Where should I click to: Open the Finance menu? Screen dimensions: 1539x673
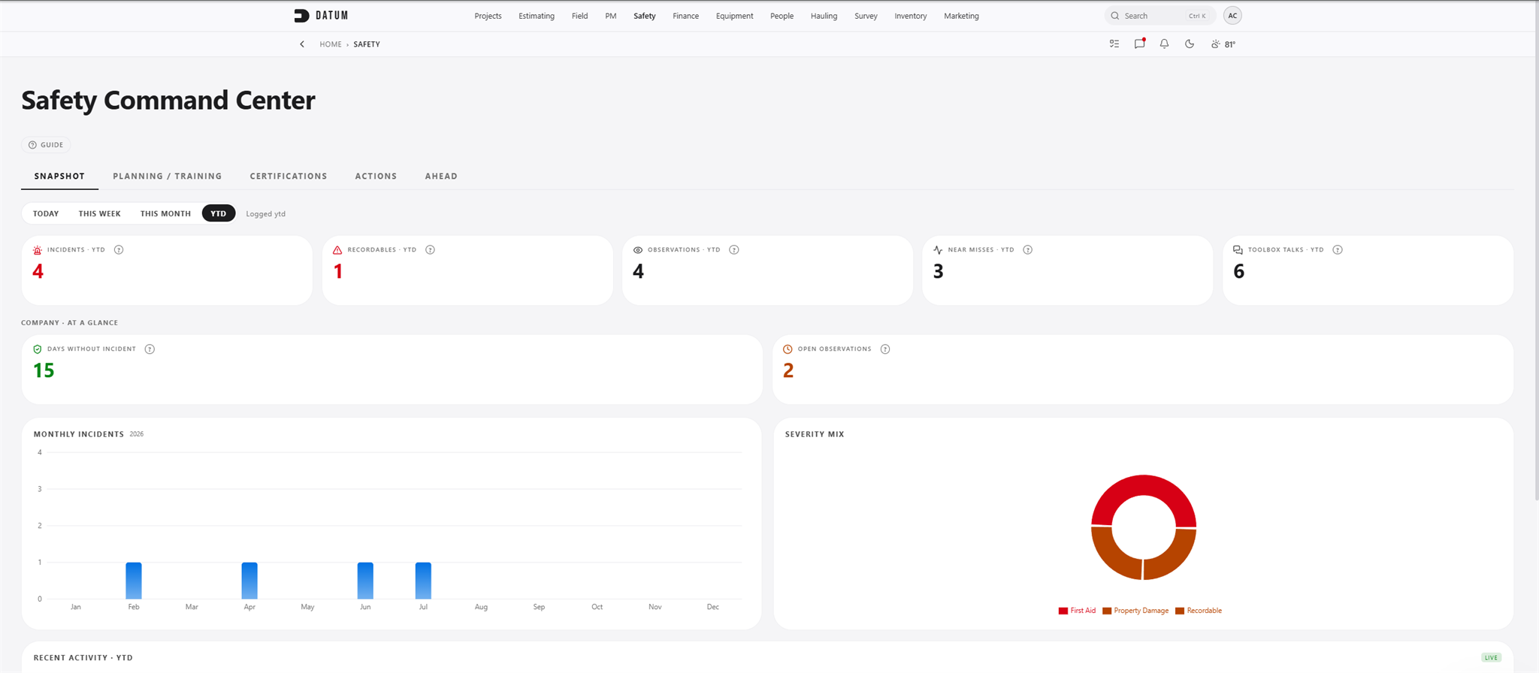685,16
